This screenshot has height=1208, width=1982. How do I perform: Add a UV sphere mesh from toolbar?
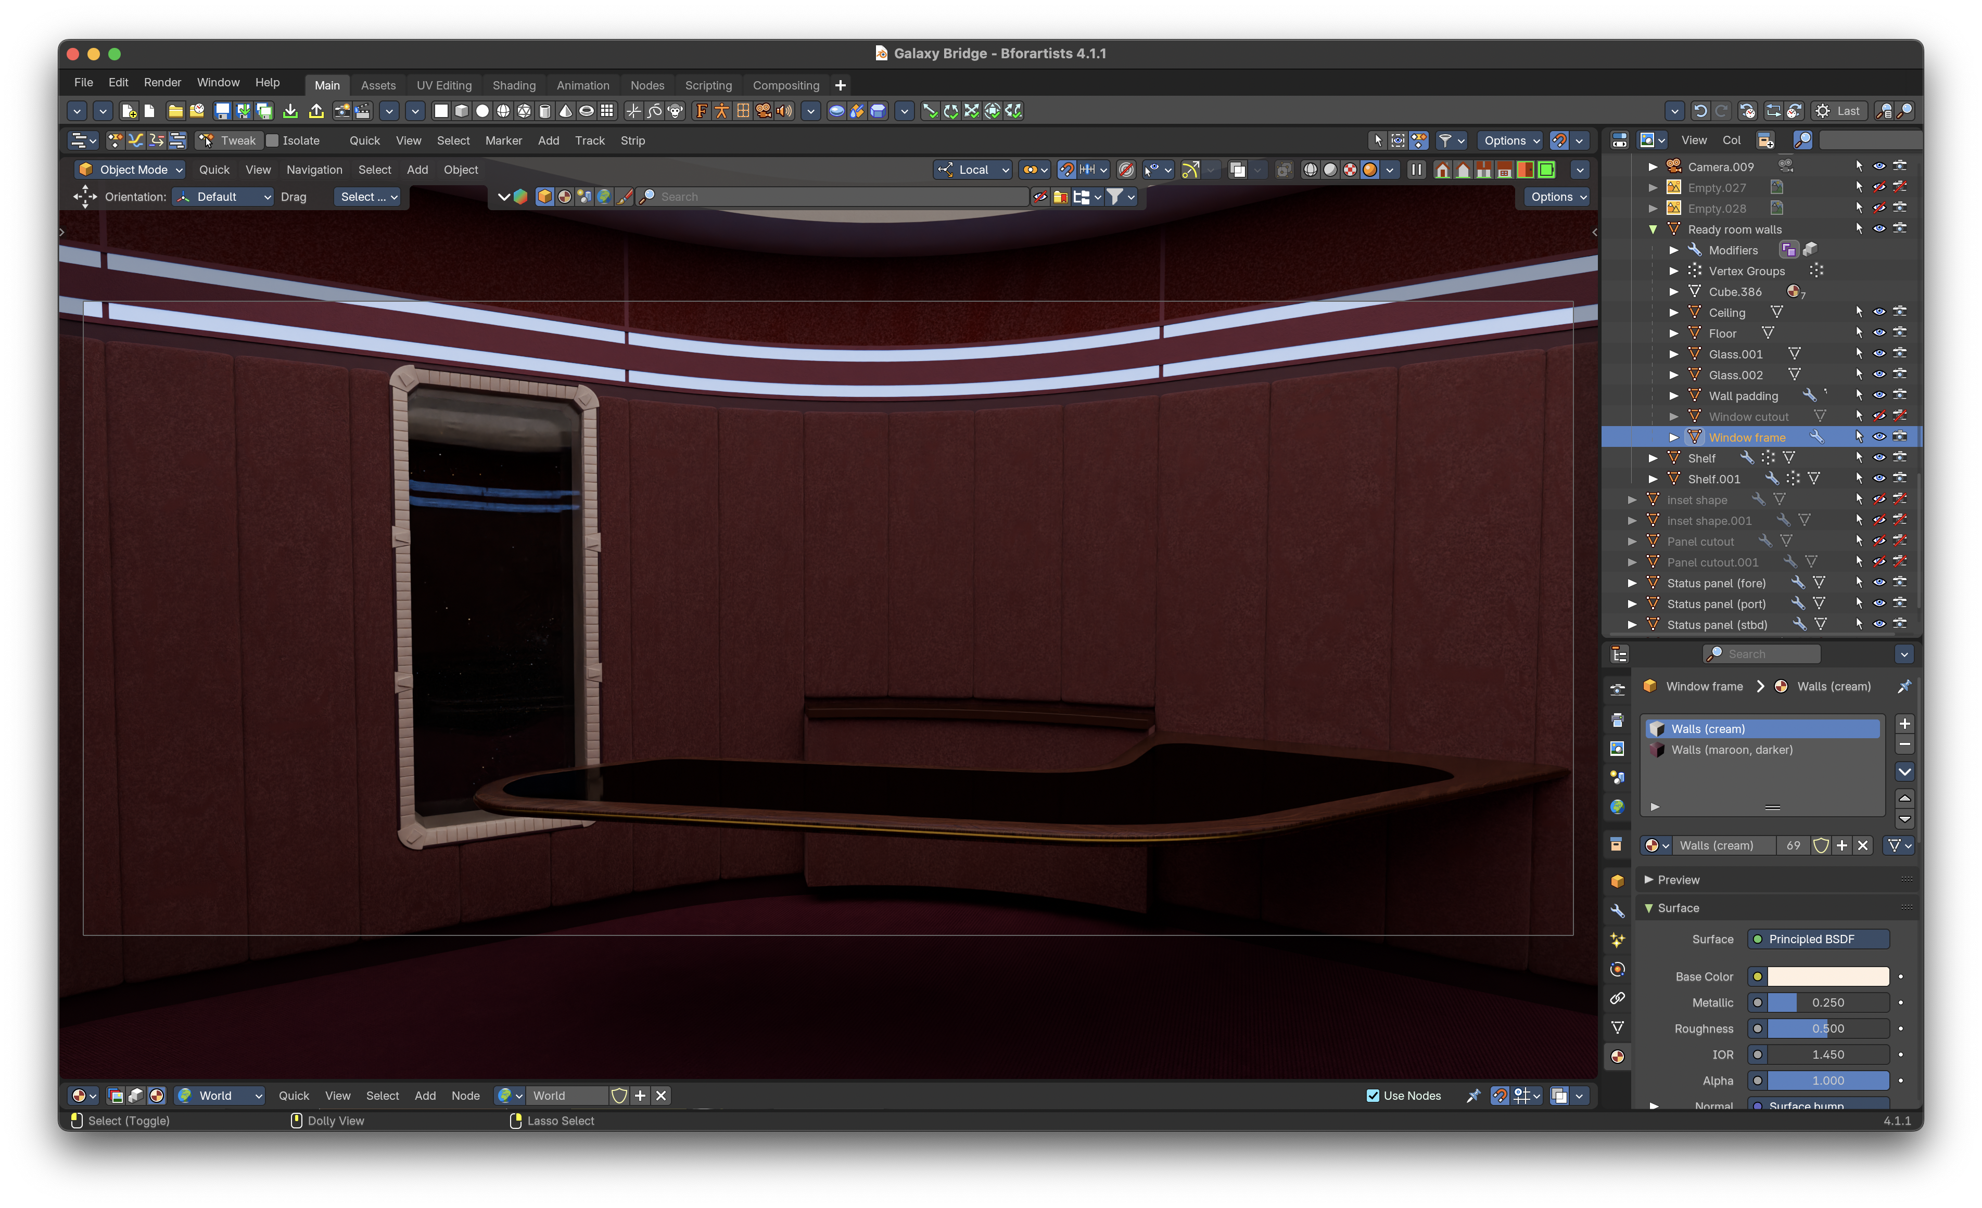503,111
